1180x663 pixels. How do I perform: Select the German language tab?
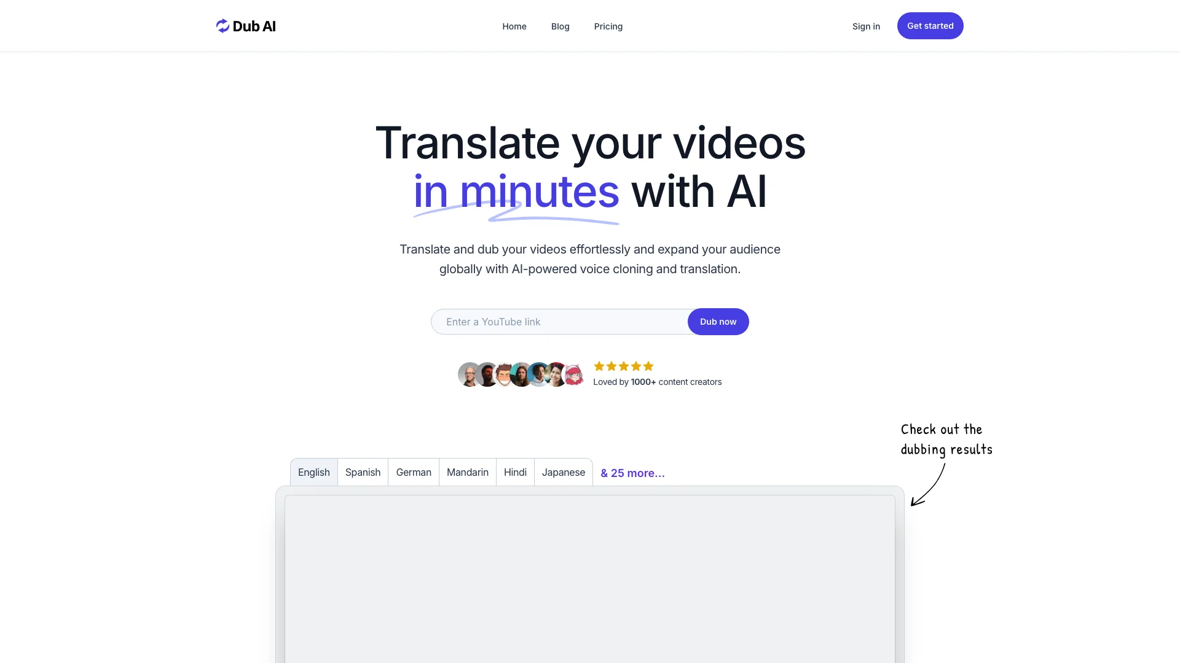point(414,472)
